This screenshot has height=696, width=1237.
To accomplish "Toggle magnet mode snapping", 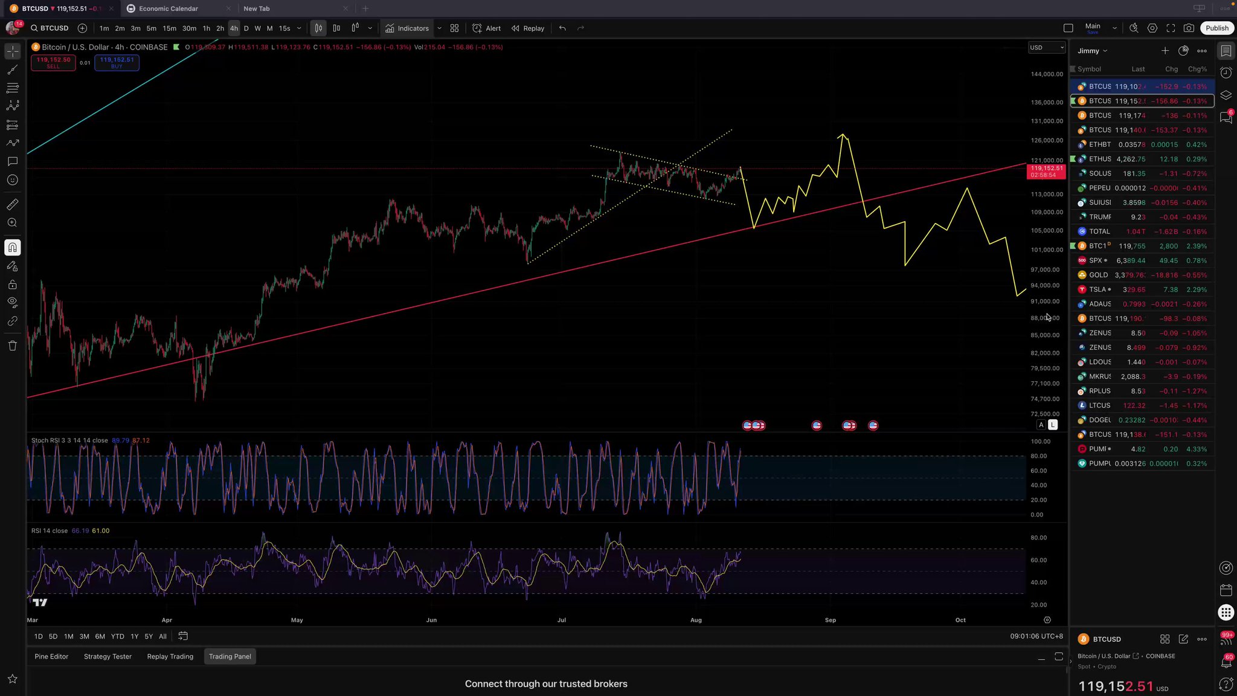I will pos(12,248).
